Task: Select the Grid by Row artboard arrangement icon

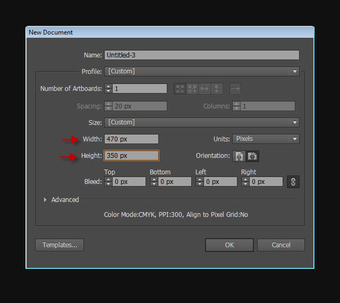Action: tap(180, 89)
